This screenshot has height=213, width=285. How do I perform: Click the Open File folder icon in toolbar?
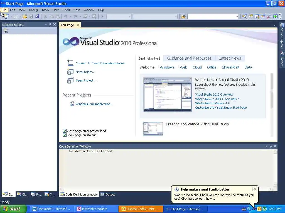25,16
